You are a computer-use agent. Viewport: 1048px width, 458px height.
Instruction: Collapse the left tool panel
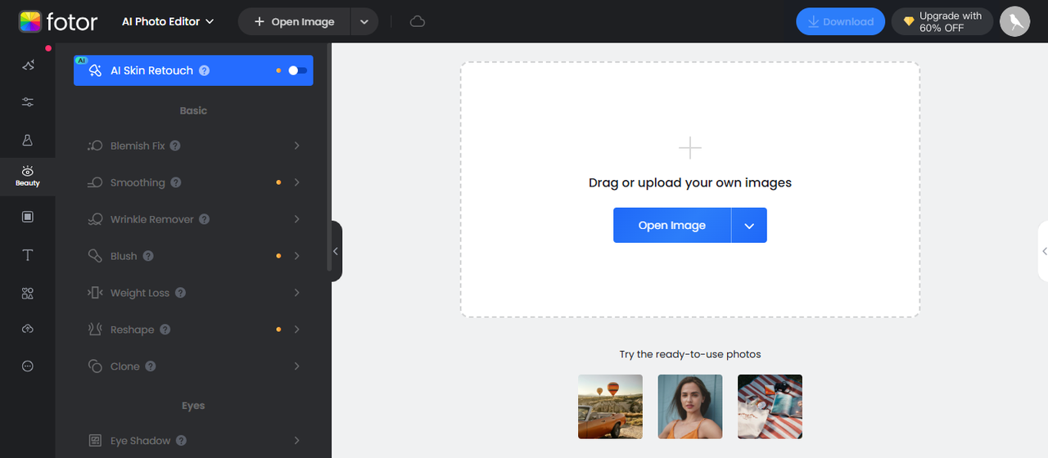coord(336,251)
